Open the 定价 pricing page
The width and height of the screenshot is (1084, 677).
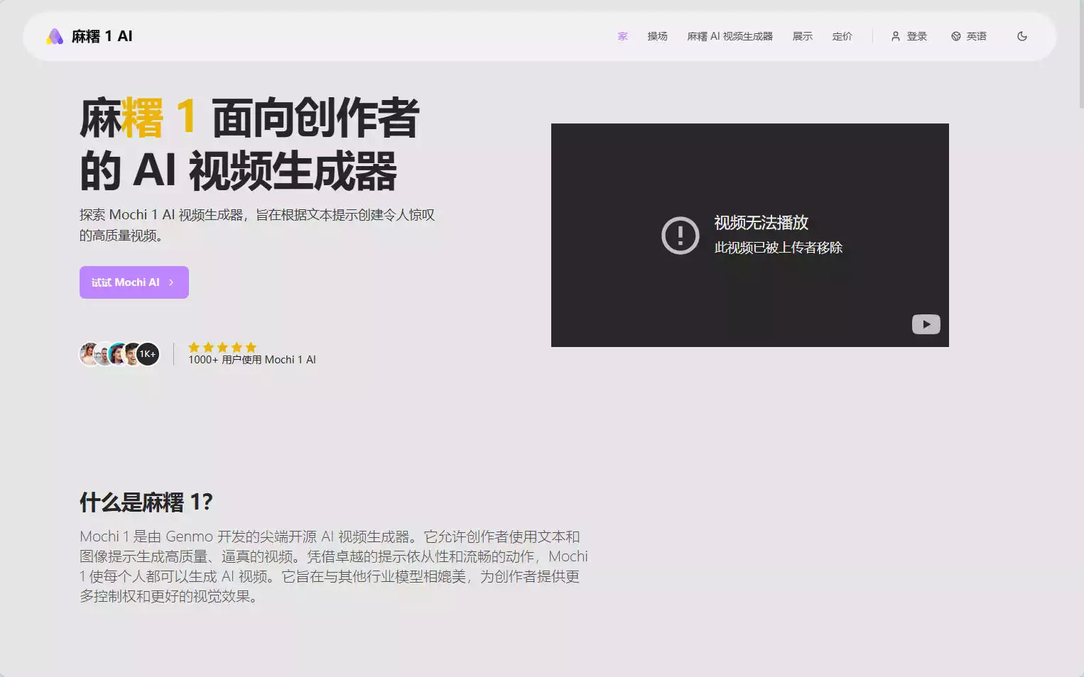pyautogui.click(x=842, y=36)
